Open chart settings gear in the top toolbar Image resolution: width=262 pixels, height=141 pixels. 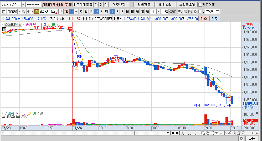(195, 12)
